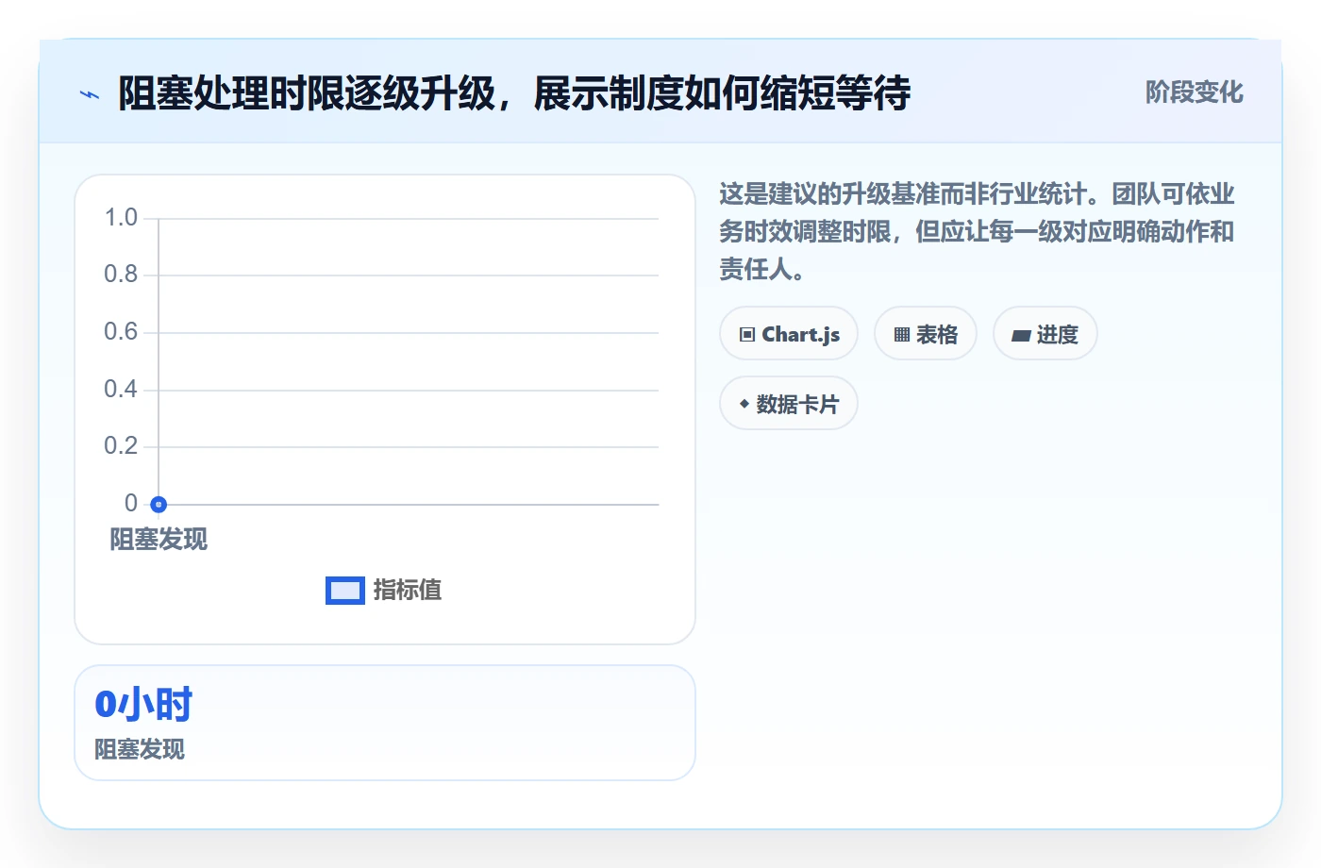Image resolution: width=1321 pixels, height=868 pixels.
Task: Click the 0.4 y-axis tick label
Action: point(121,390)
